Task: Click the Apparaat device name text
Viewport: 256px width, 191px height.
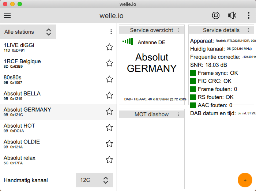Action: [x=236, y=41]
